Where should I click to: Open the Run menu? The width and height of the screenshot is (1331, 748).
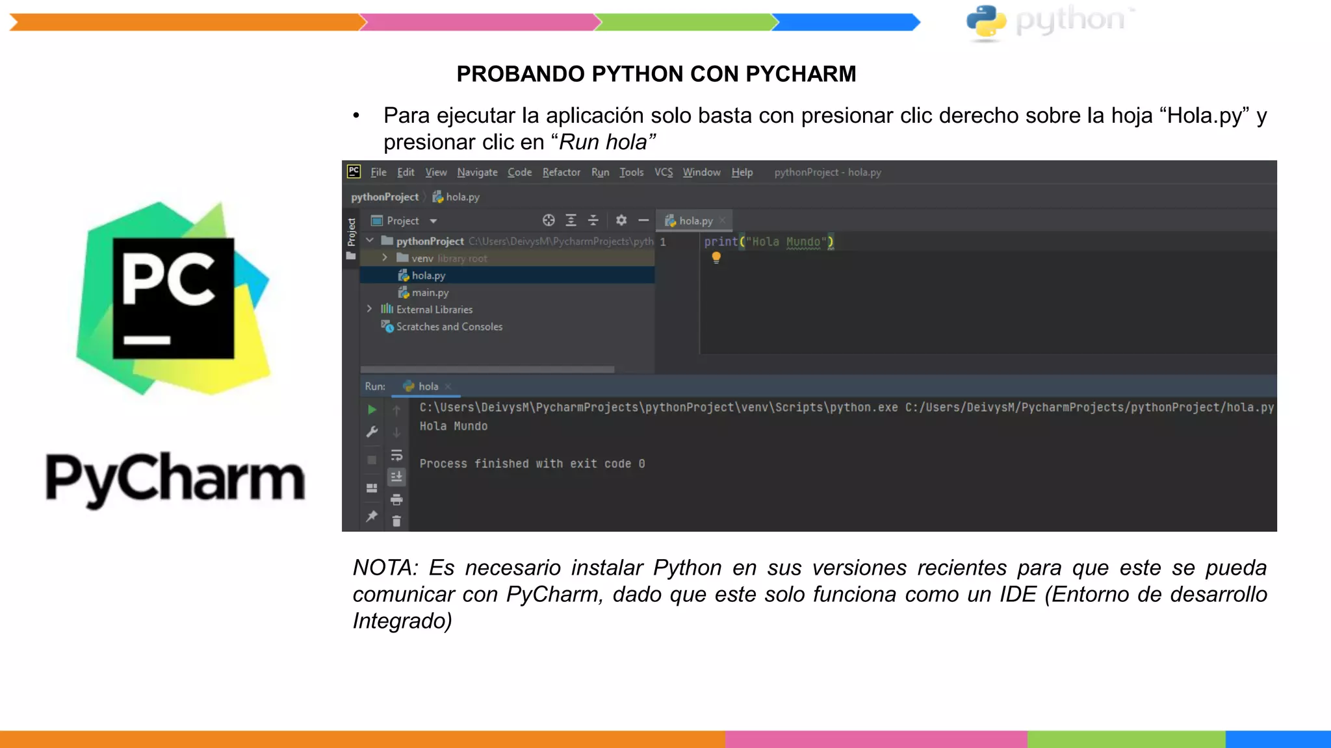[x=600, y=172]
